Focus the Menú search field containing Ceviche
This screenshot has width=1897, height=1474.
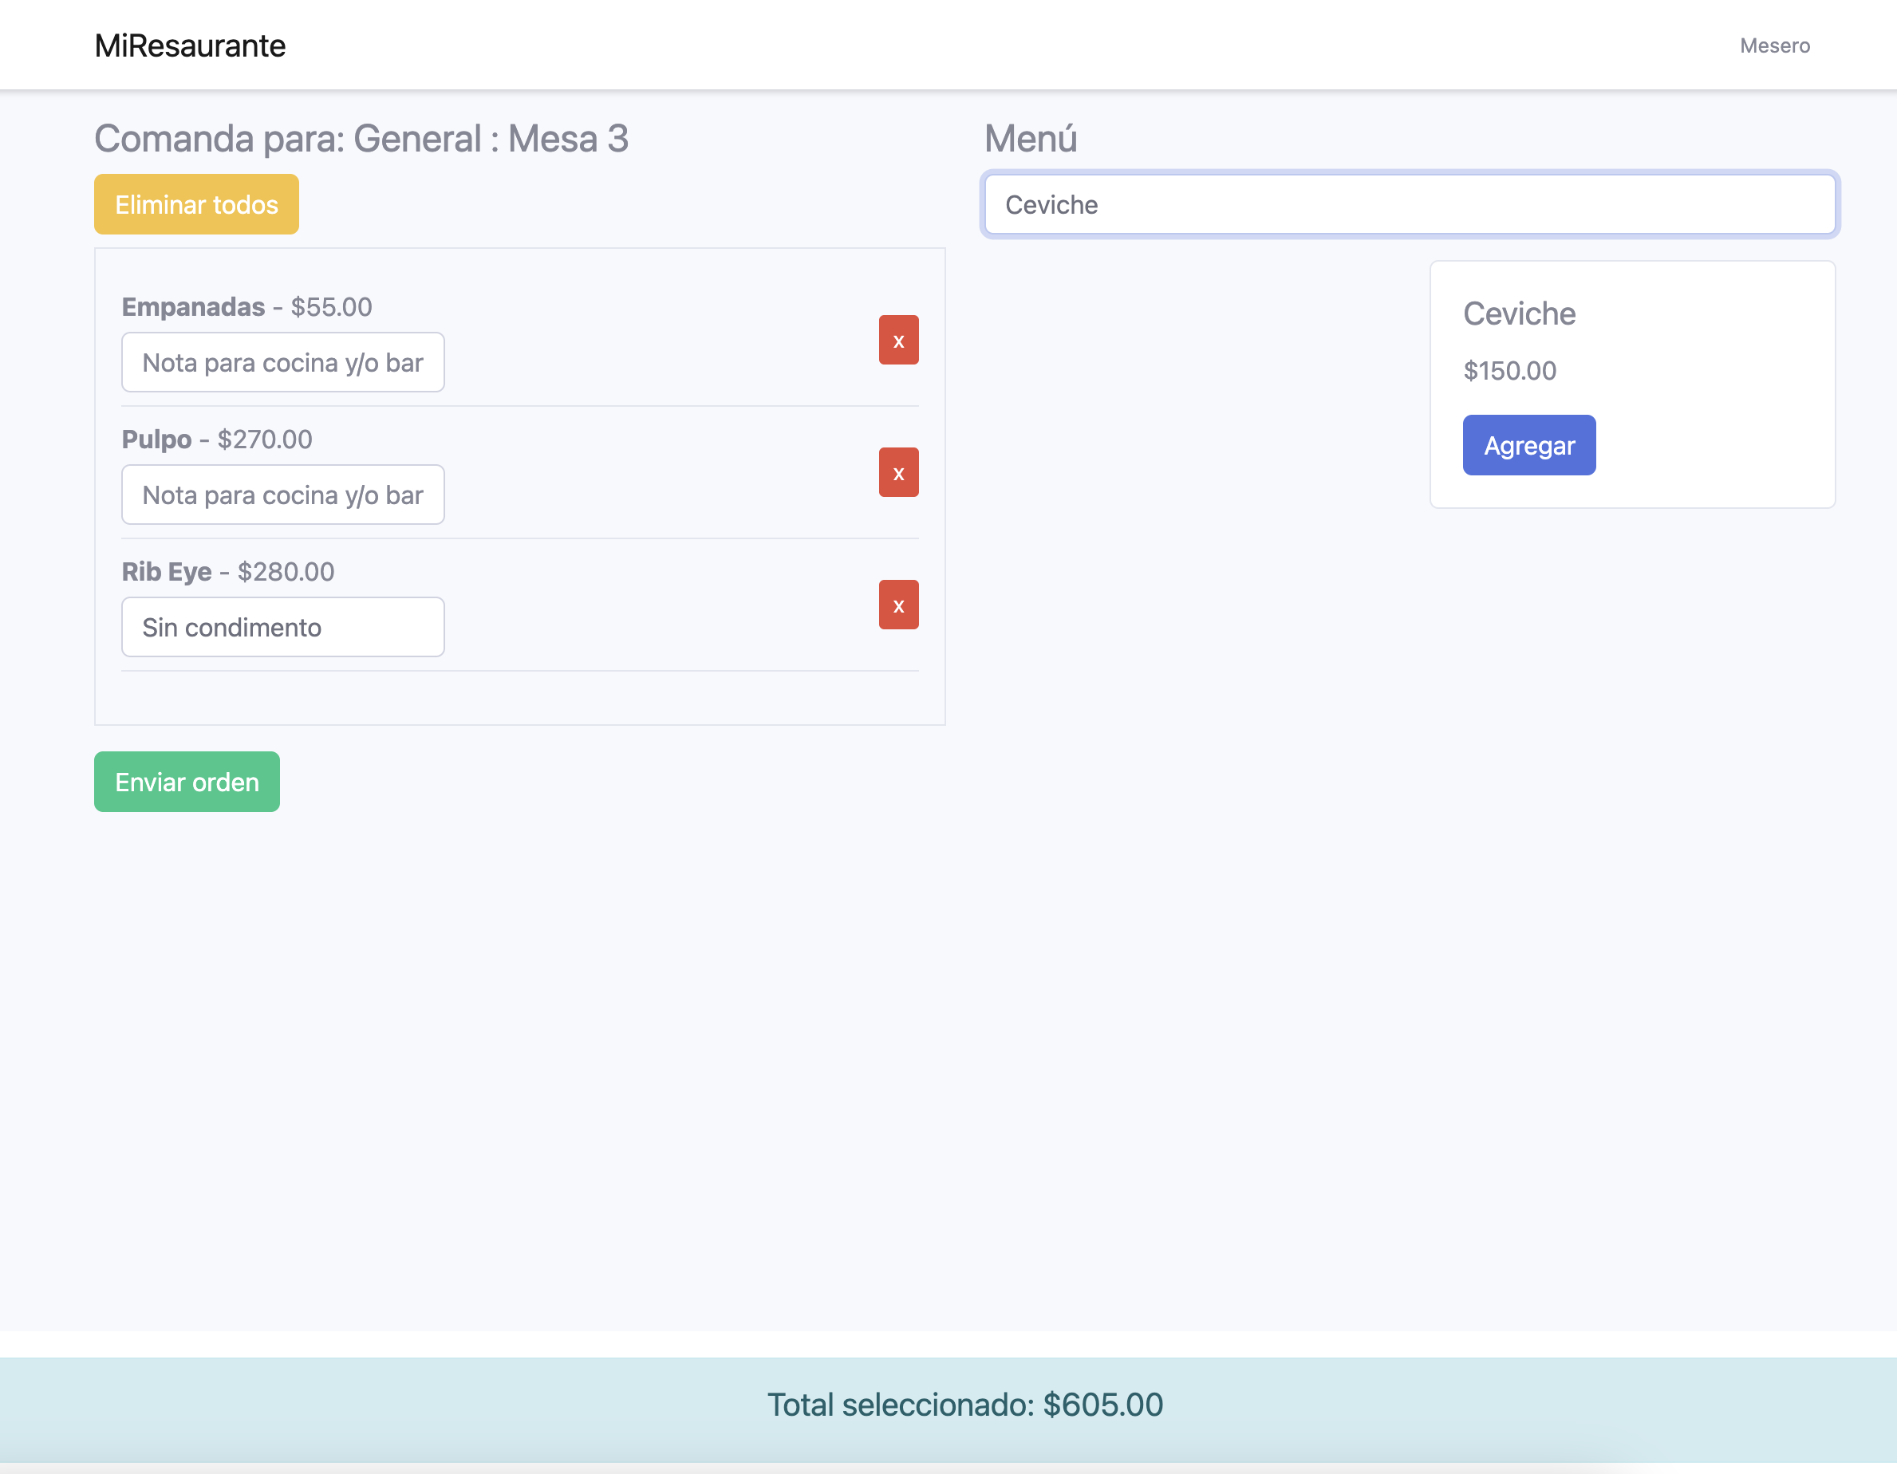tap(1409, 204)
